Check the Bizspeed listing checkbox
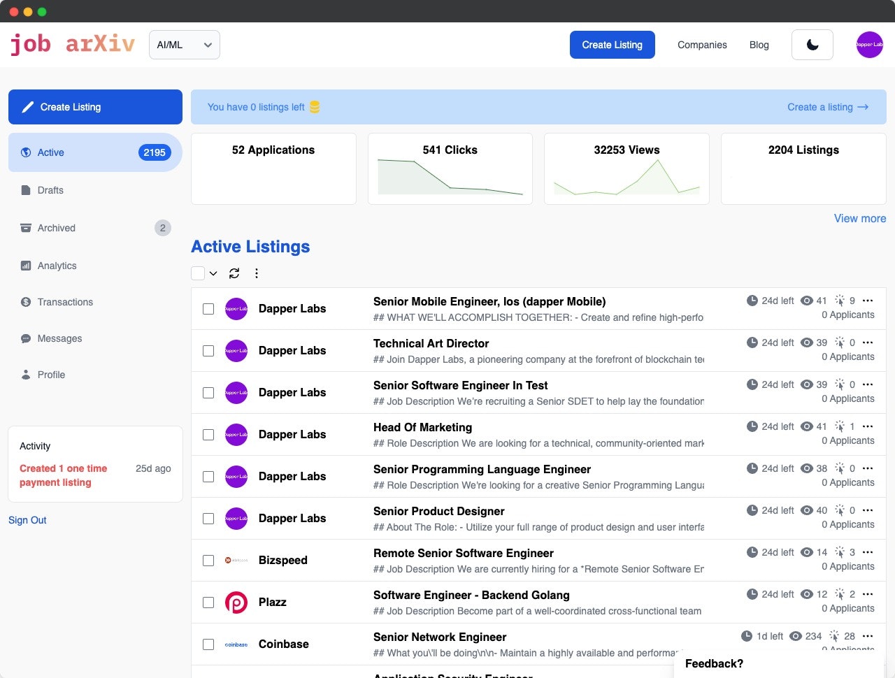895x678 pixels. coord(208,561)
